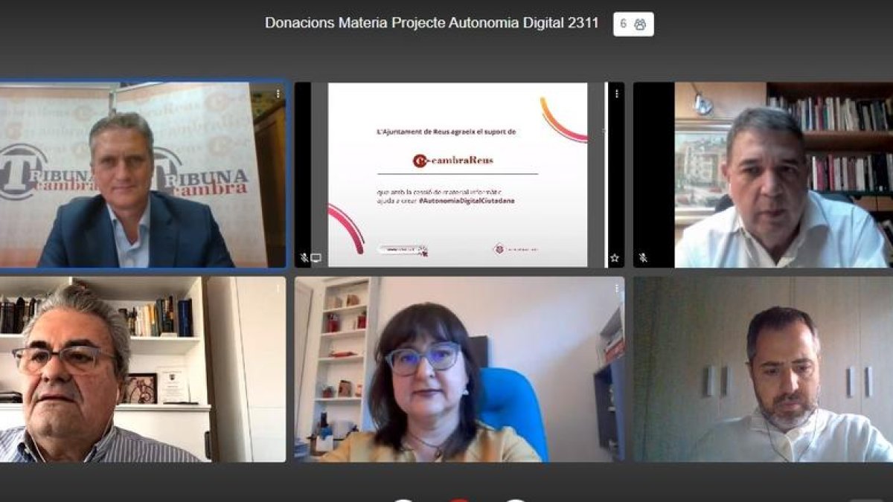
Task: Open the participants list showing 6 people
Action: coord(633,24)
